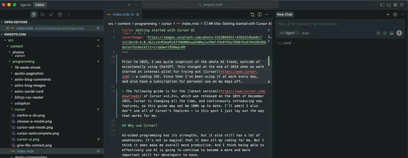408x158 pixels.
Task: Open the images.unsplash.com coverImage URL
Action: (x=194, y=42)
